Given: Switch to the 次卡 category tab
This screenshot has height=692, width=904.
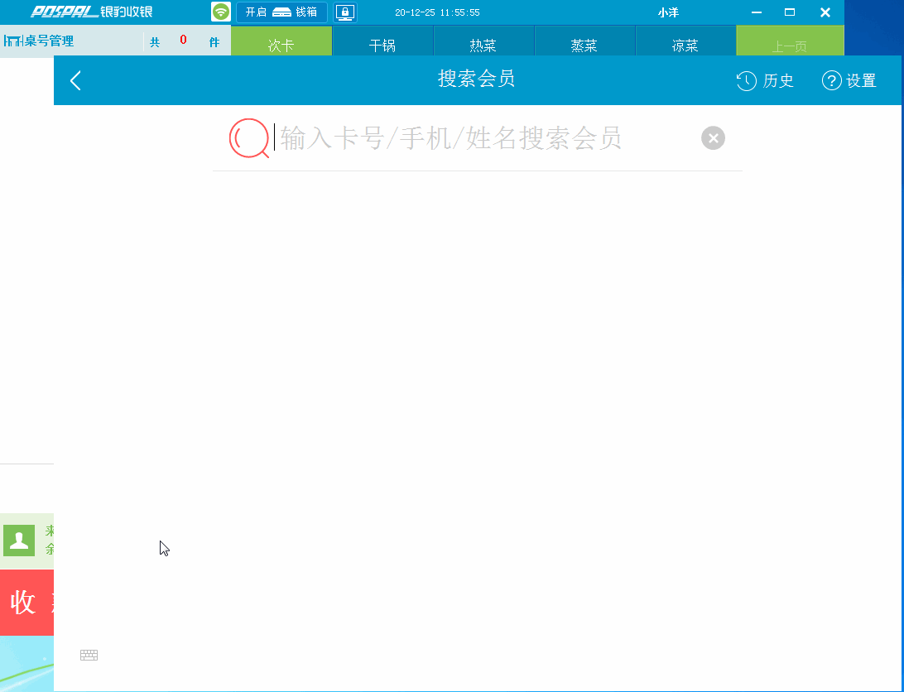Looking at the screenshot, I should [x=281, y=40].
